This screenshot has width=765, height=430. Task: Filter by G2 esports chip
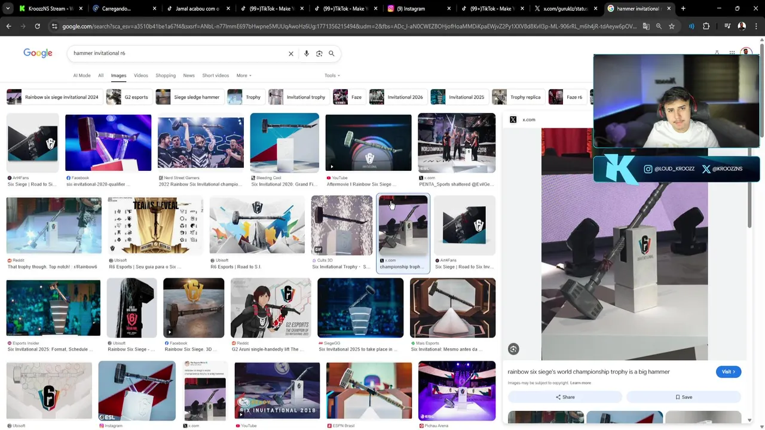click(x=128, y=97)
